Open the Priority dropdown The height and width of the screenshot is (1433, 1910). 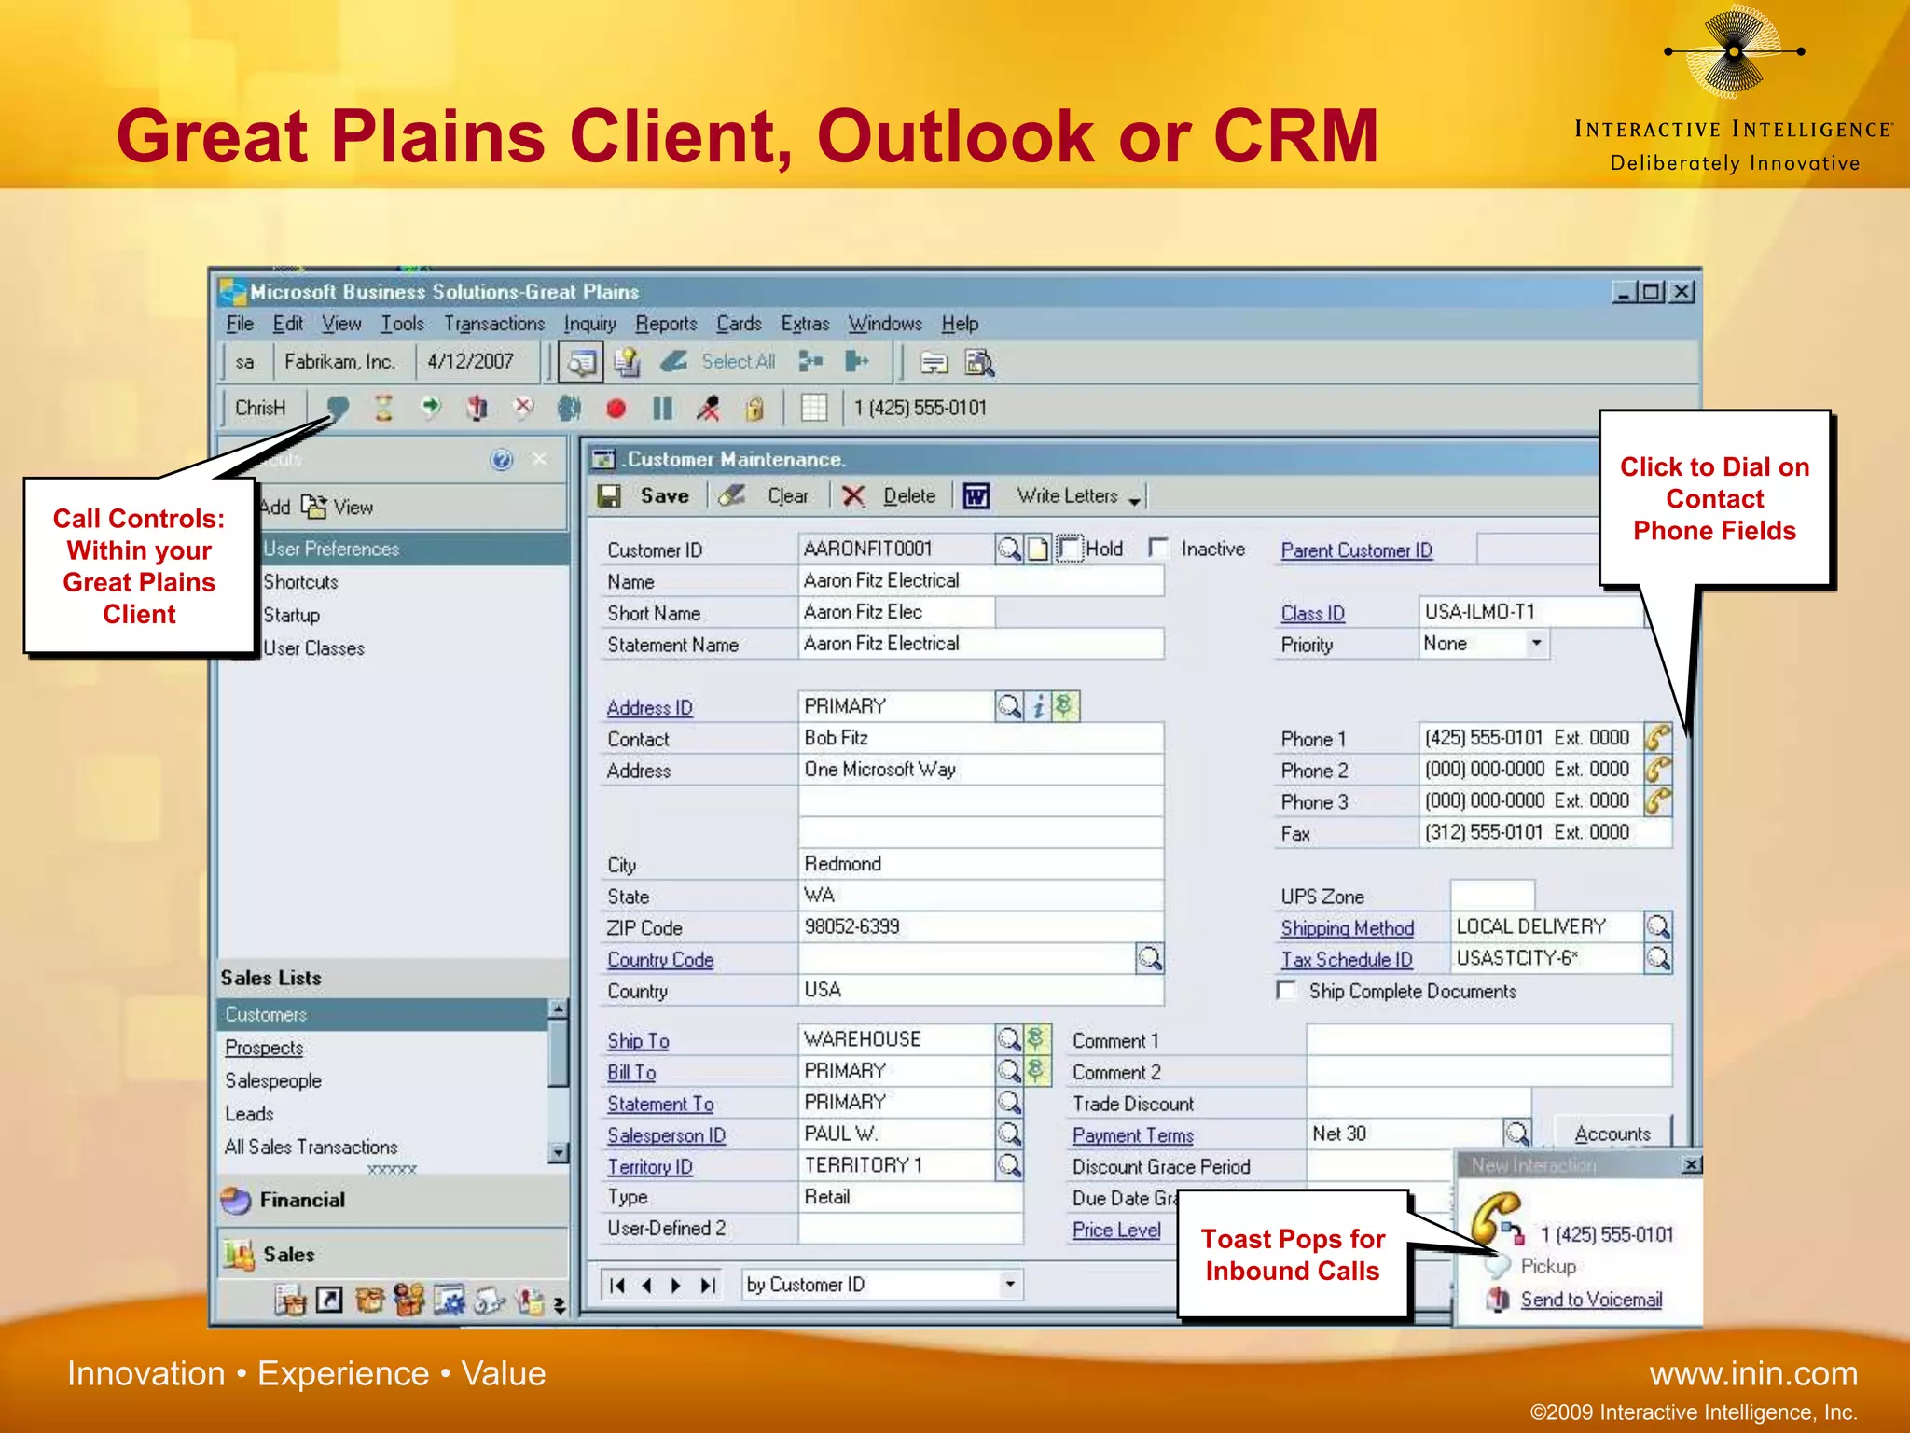pos(1535,643)
